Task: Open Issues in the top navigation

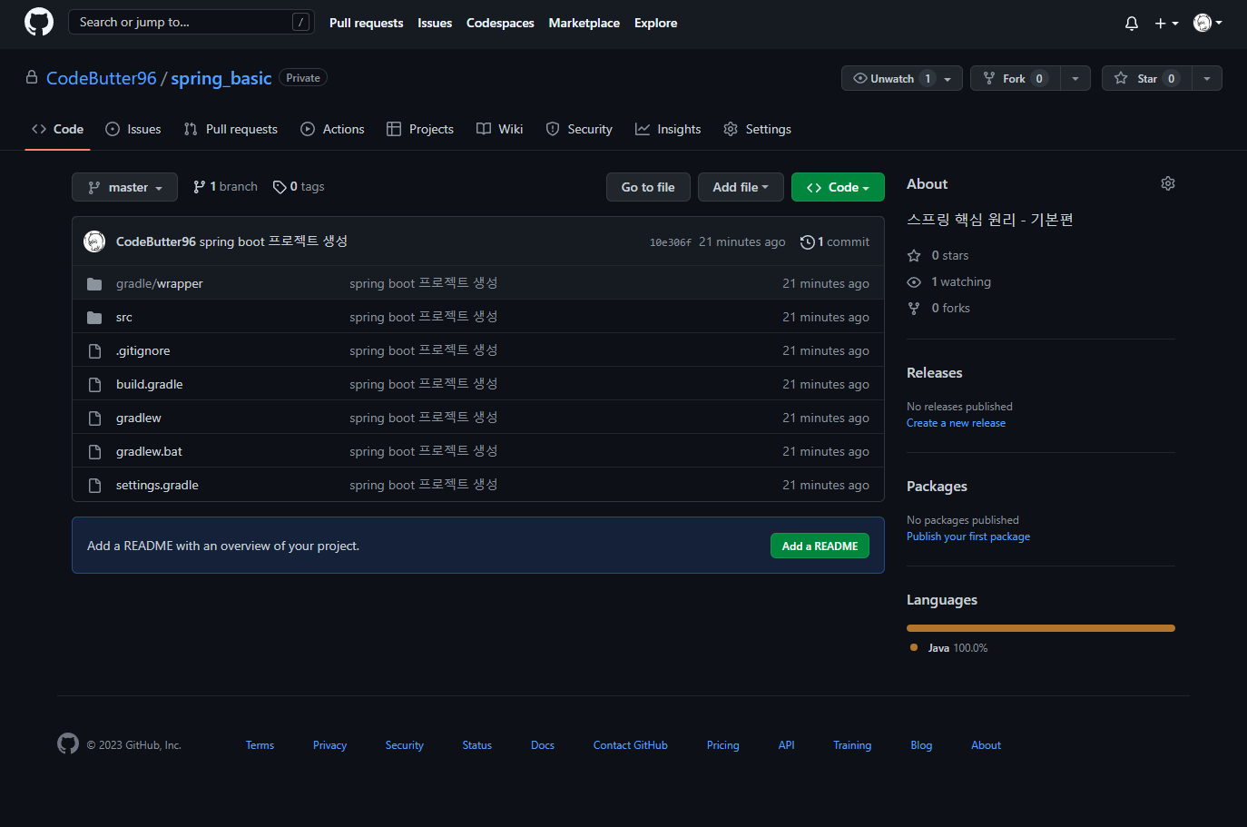Action: [x=435, y=23]
